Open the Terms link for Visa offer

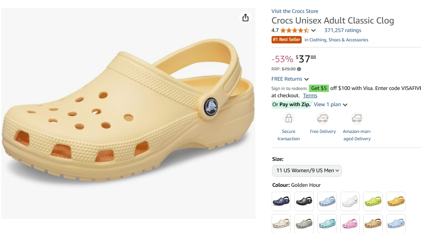[310, 96]
